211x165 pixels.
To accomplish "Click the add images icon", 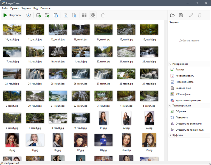I will point(38,15).
